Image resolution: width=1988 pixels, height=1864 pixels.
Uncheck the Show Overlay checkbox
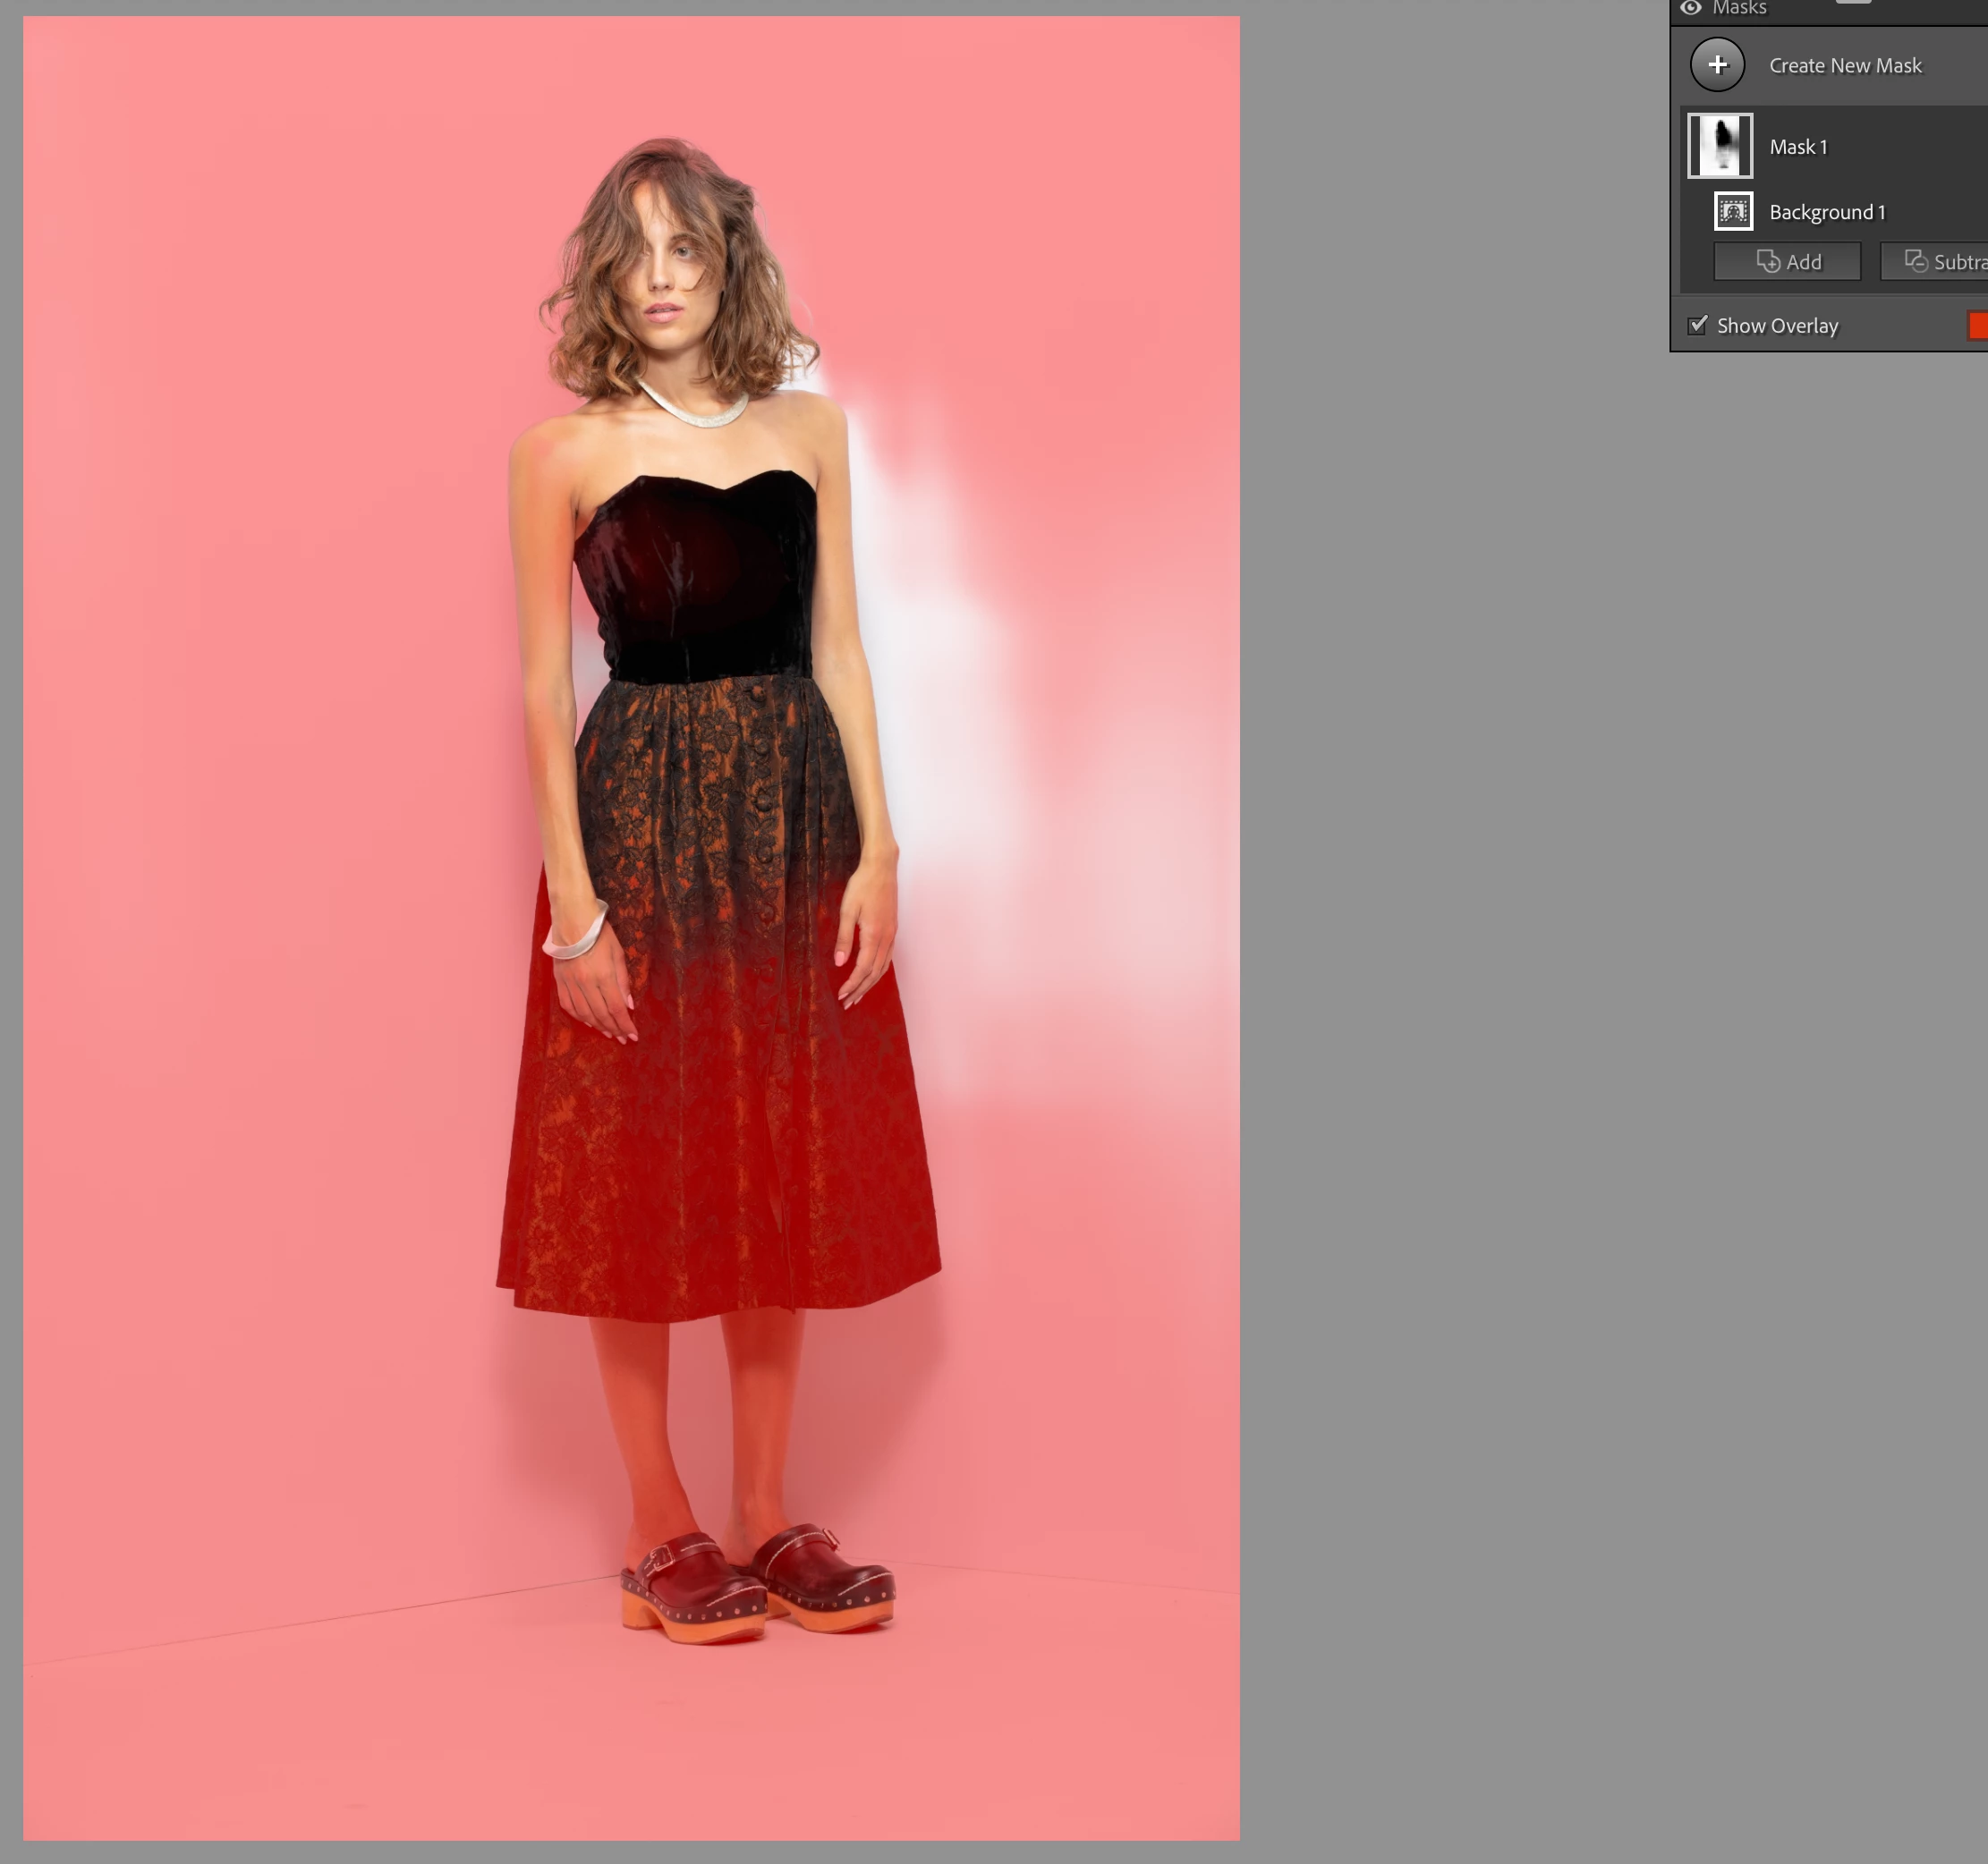(1697, 326)
